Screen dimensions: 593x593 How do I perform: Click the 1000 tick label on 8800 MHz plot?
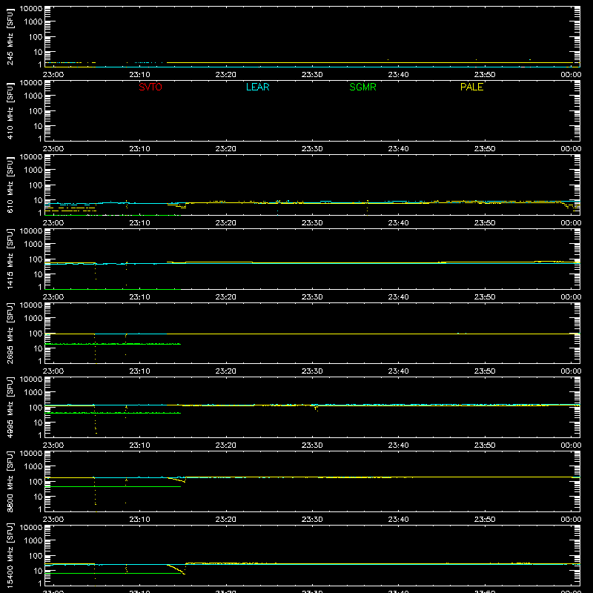click(x=33, y=467)
